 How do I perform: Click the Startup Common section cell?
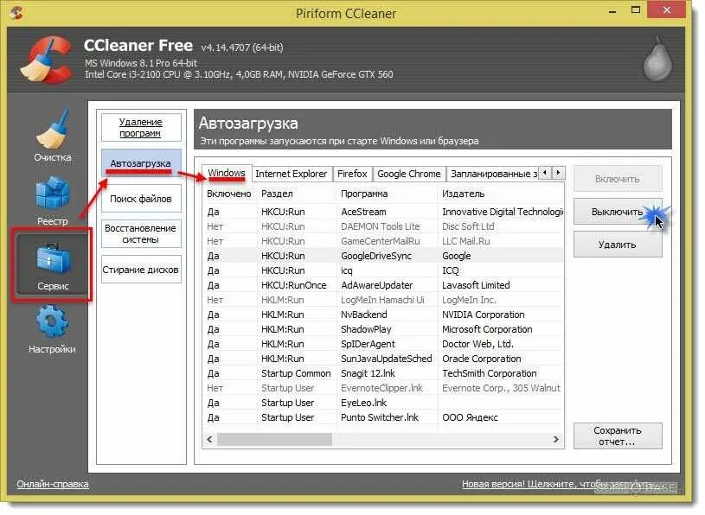point(296,373)
